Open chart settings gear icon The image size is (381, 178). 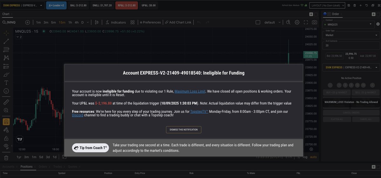[297, 22]
